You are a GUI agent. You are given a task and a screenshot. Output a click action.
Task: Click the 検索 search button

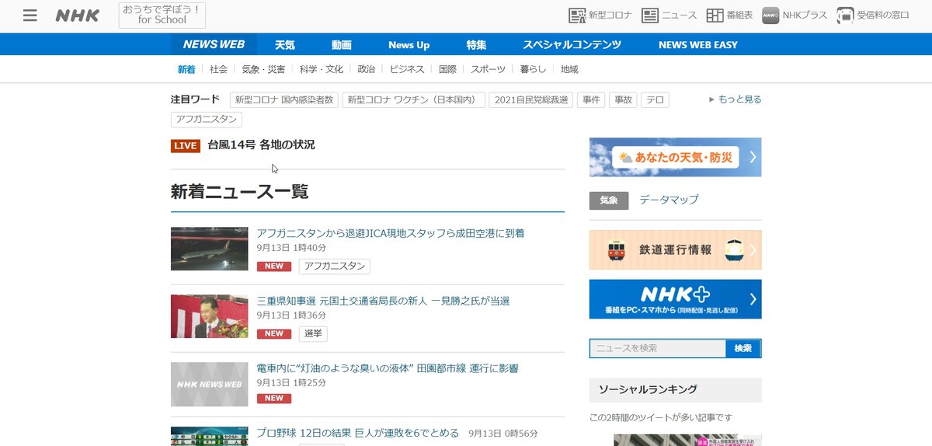(x=743, y=348)
